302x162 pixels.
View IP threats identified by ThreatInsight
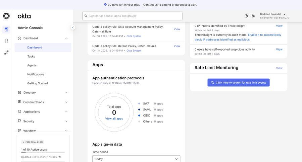[279, 26]
